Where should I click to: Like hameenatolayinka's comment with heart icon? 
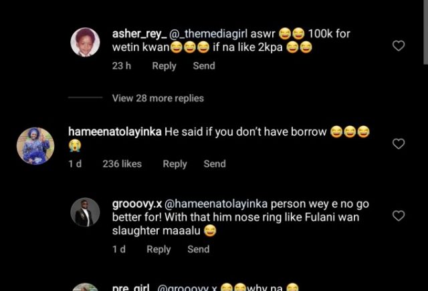coord(398,143)
